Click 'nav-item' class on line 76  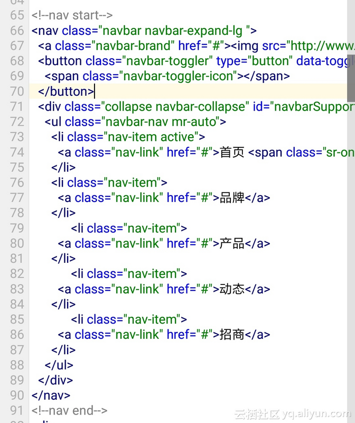[132, 182]
